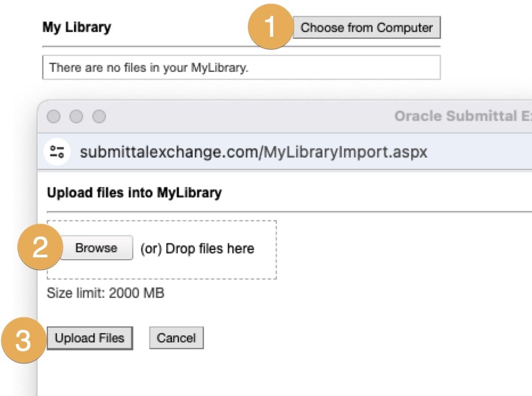Click the Oracle Submittal Exchange window title
Image resolution: width=532 pixels, height=396 pixels.
coord(462,117)
